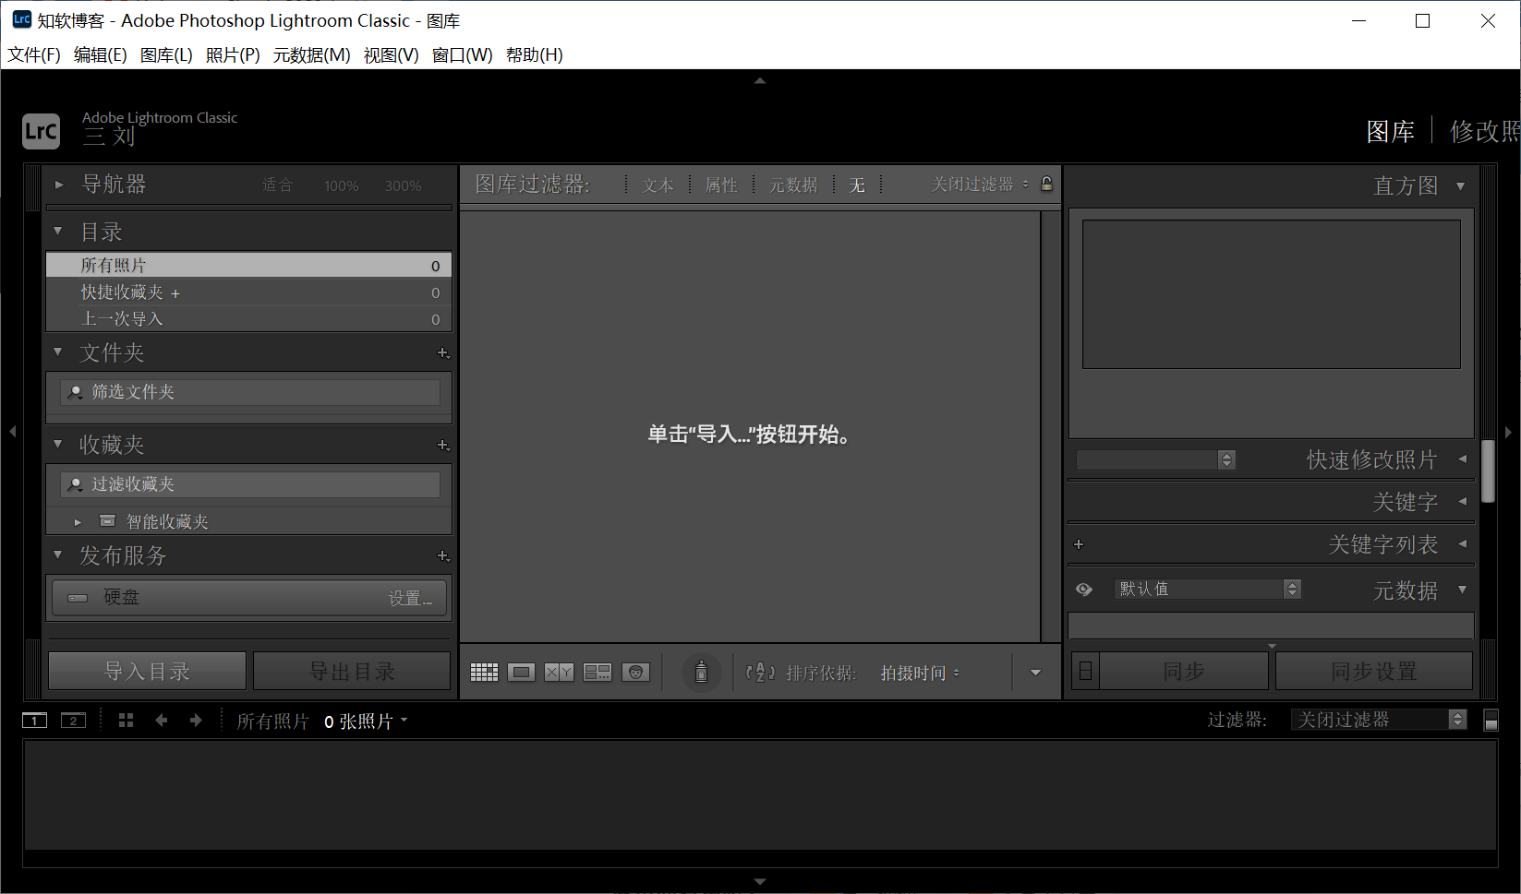Expand the Navigator panel
This screenshot has height=894, width=1521.
(59, 185)
